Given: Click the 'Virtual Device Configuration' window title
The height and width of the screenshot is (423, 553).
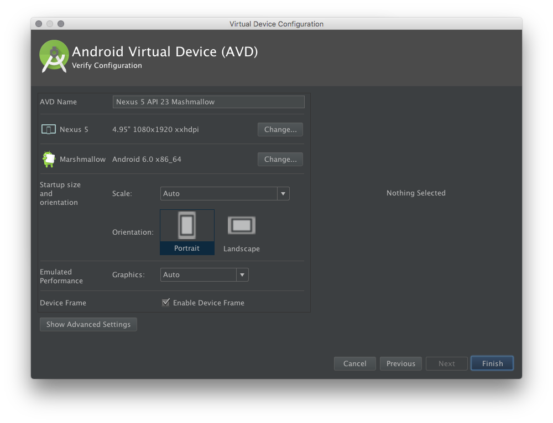Looking at the screenshot, I should 276,24.
